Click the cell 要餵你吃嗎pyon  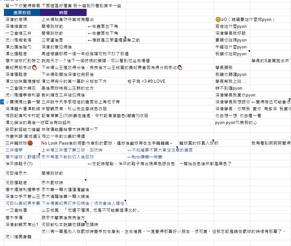(x=232, y=40)
